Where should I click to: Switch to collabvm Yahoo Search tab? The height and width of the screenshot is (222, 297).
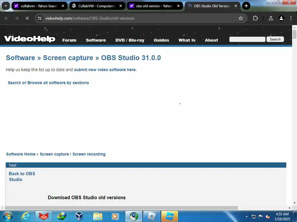click(39, 6)
